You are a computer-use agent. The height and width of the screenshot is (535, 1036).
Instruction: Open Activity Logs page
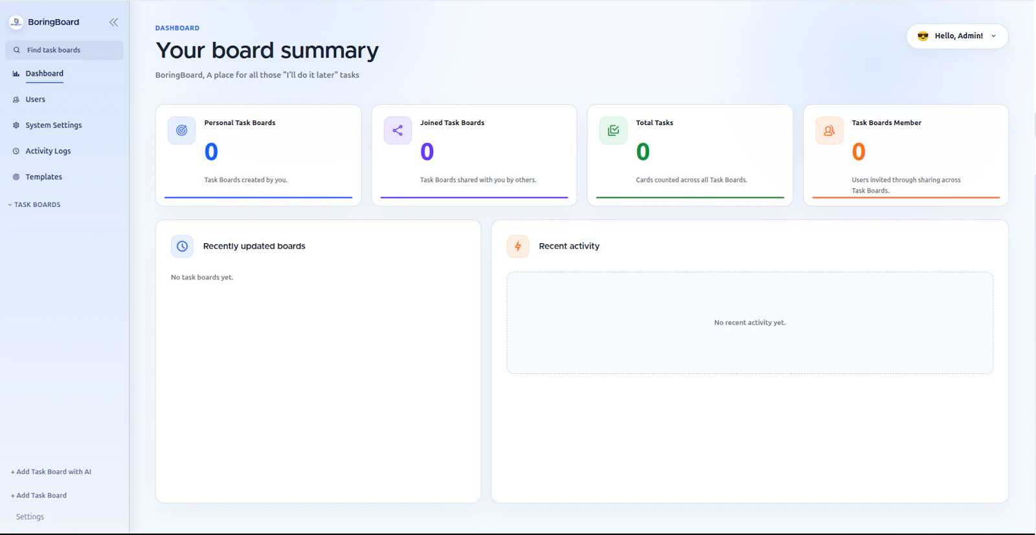49,151
